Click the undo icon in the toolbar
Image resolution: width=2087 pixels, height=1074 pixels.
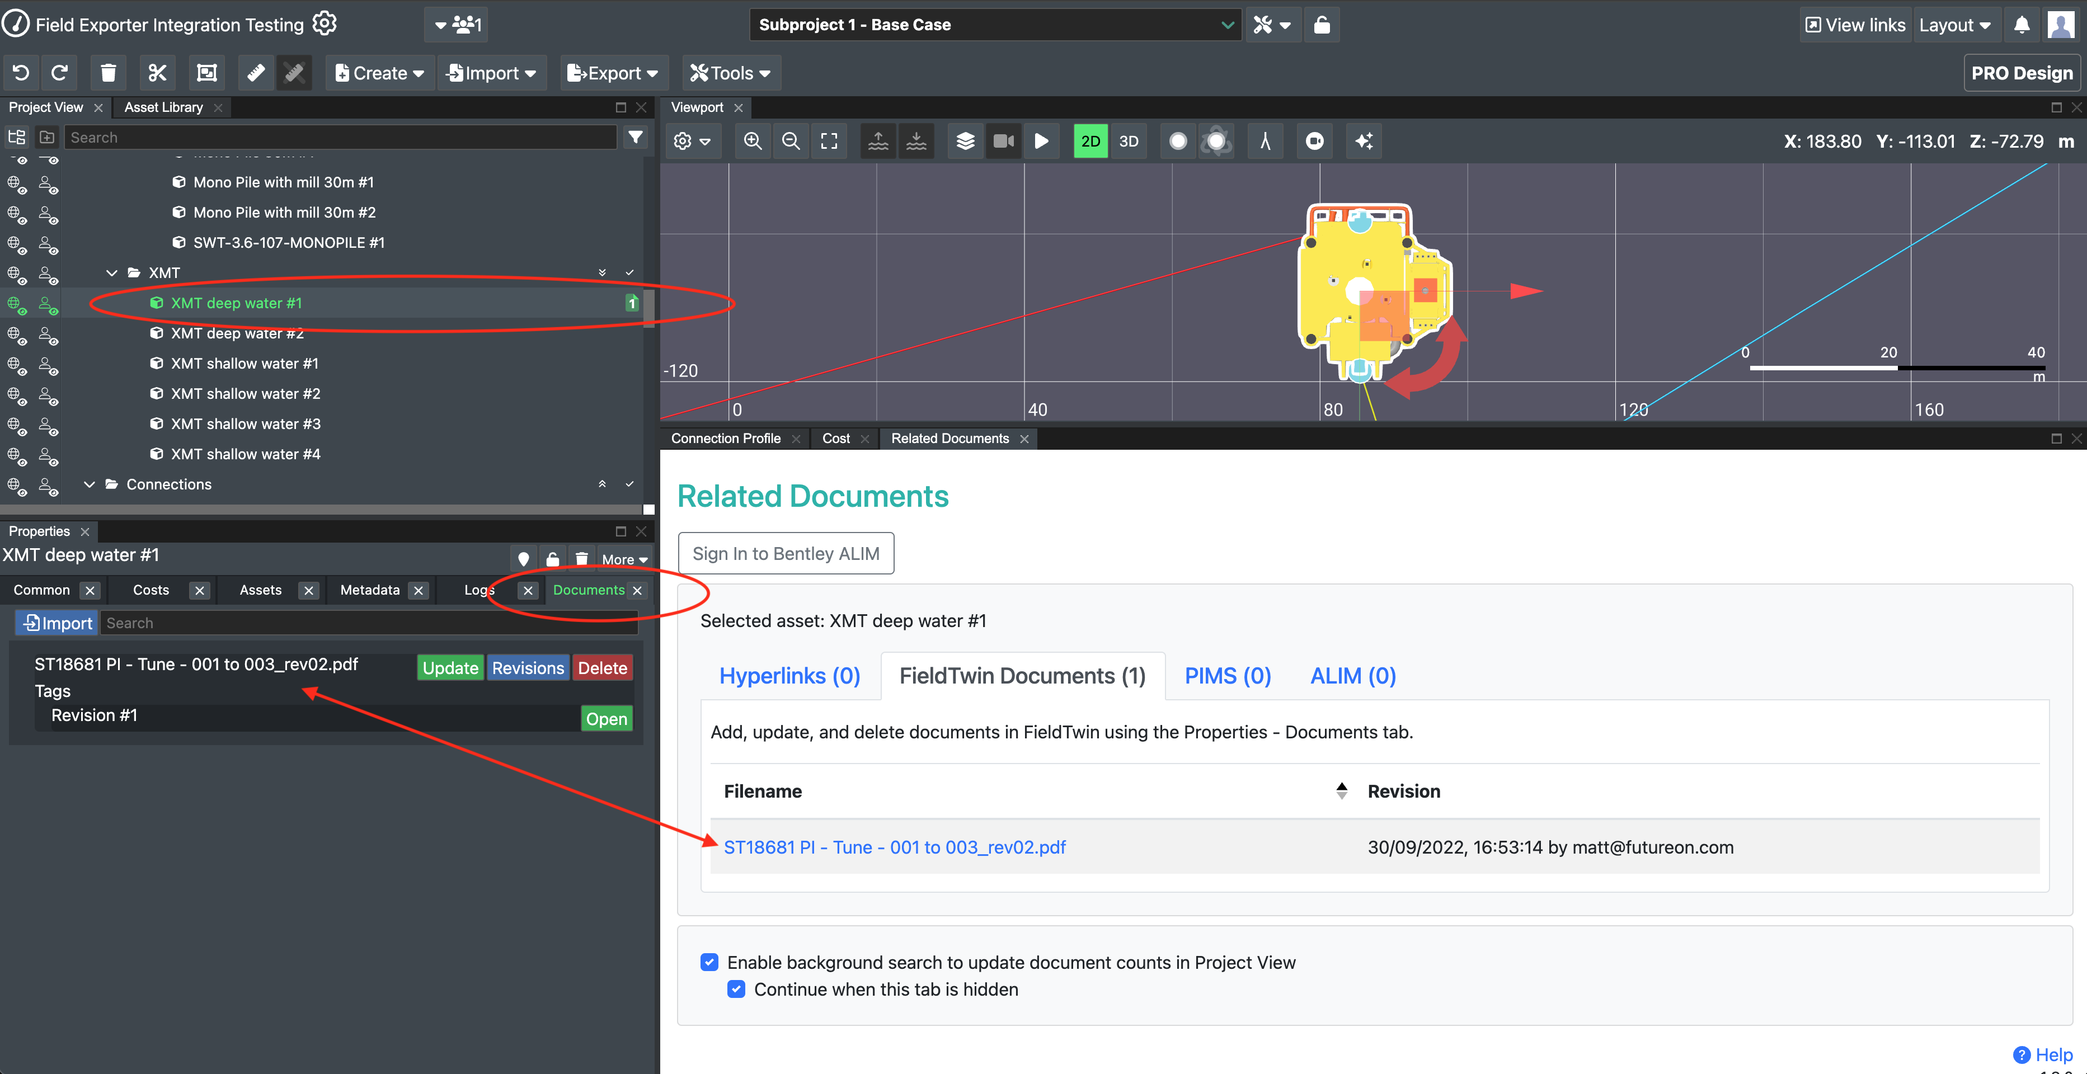point(21,73)
